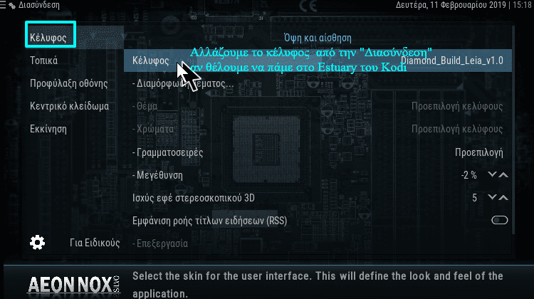
Task: Select the Εκκίνηση category
Action: click(x=48, y=129)
